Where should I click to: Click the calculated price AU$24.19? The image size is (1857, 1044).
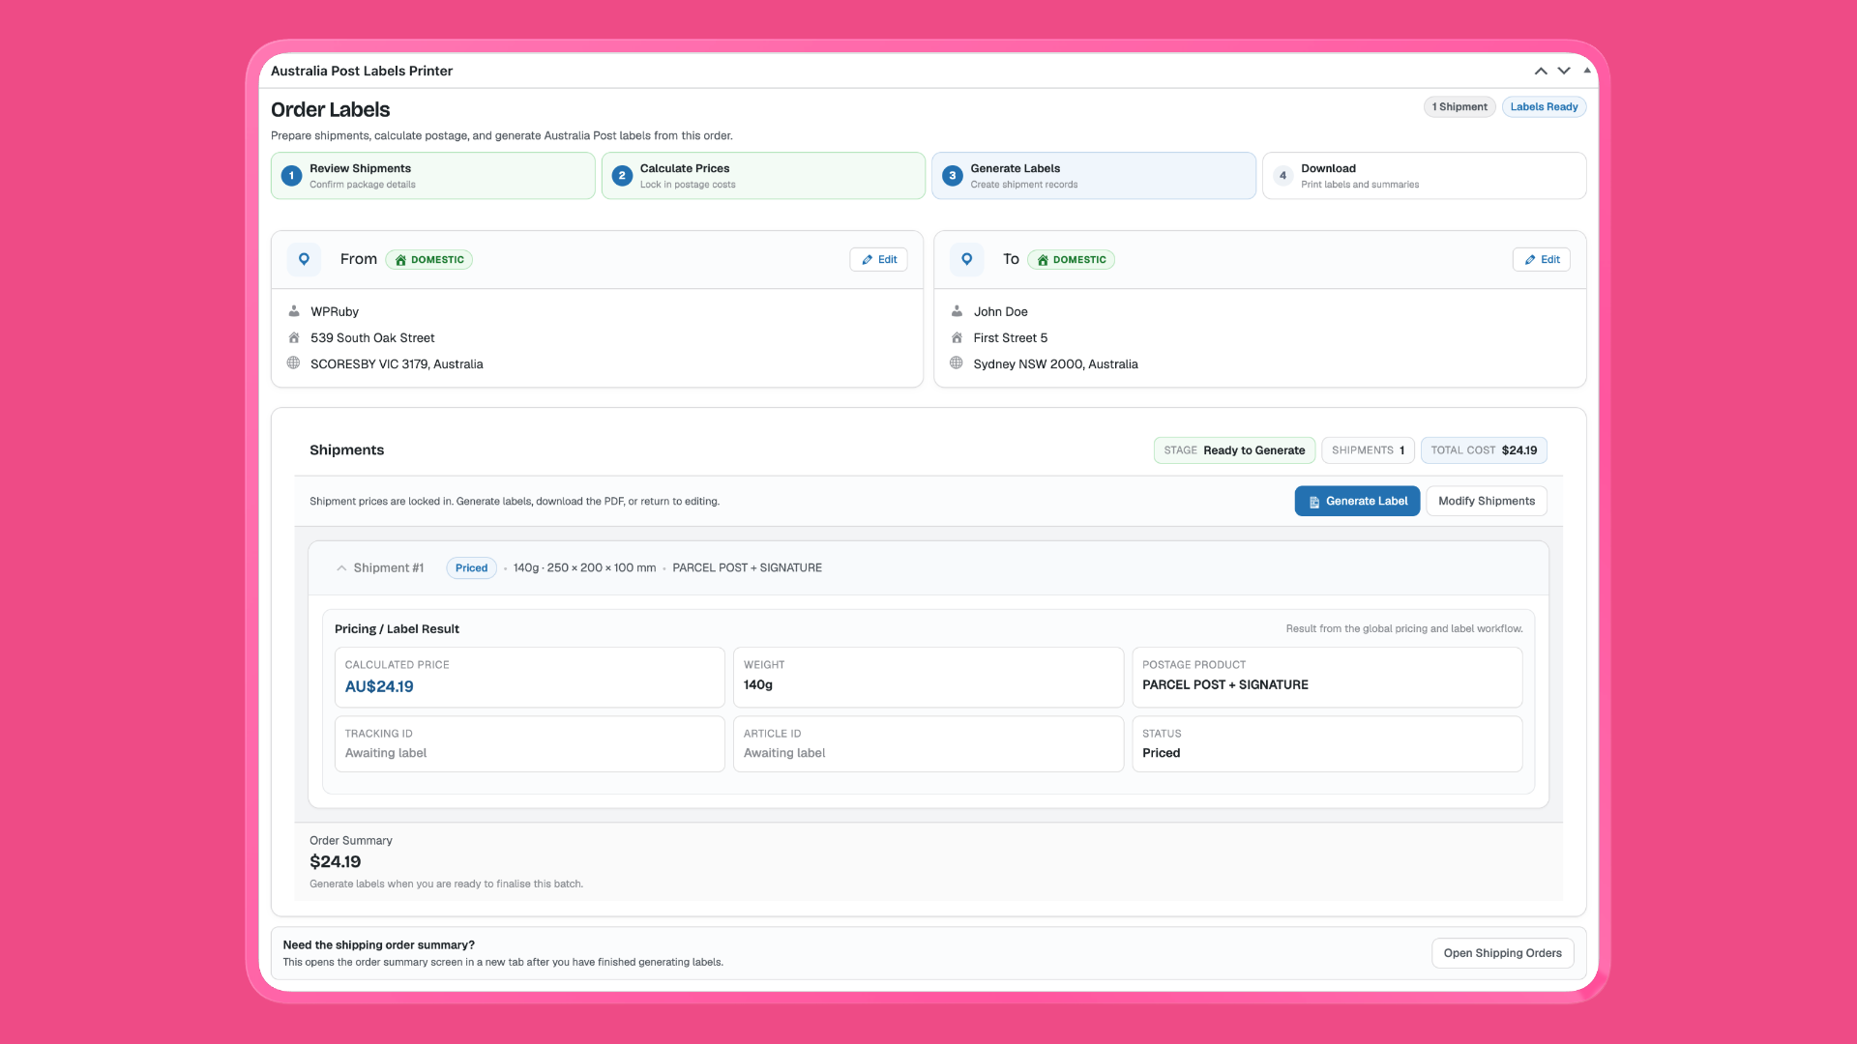coord(379,686)
